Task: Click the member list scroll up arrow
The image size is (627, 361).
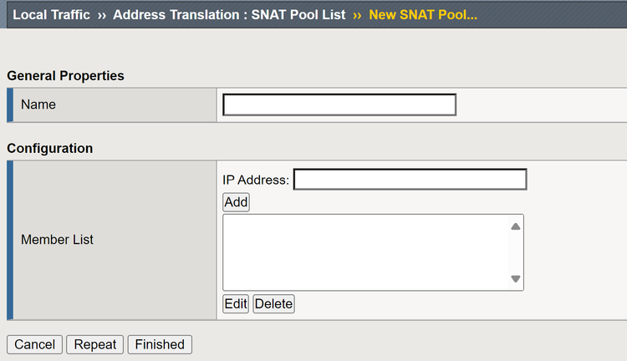Action: [516, 226]
